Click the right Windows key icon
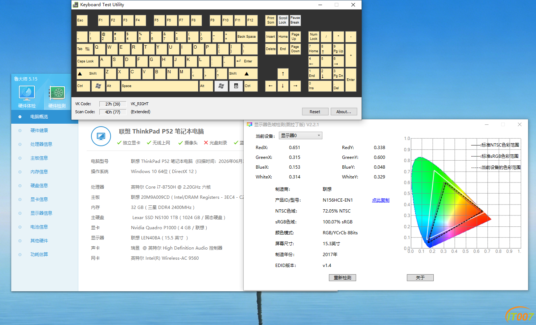 click(221, 86)
